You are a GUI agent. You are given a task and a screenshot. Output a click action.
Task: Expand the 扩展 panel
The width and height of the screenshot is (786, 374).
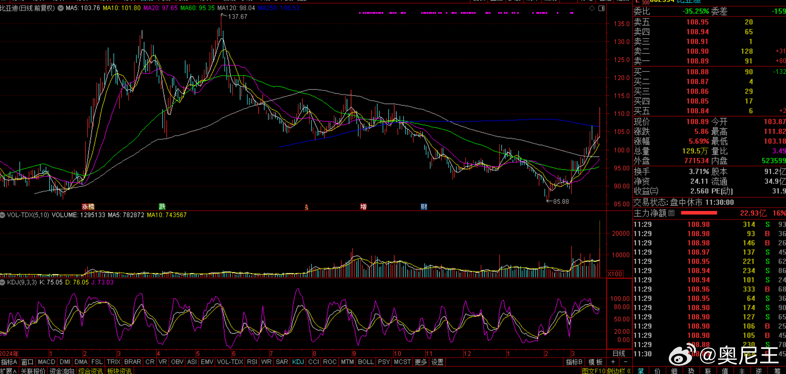(9, 371)
